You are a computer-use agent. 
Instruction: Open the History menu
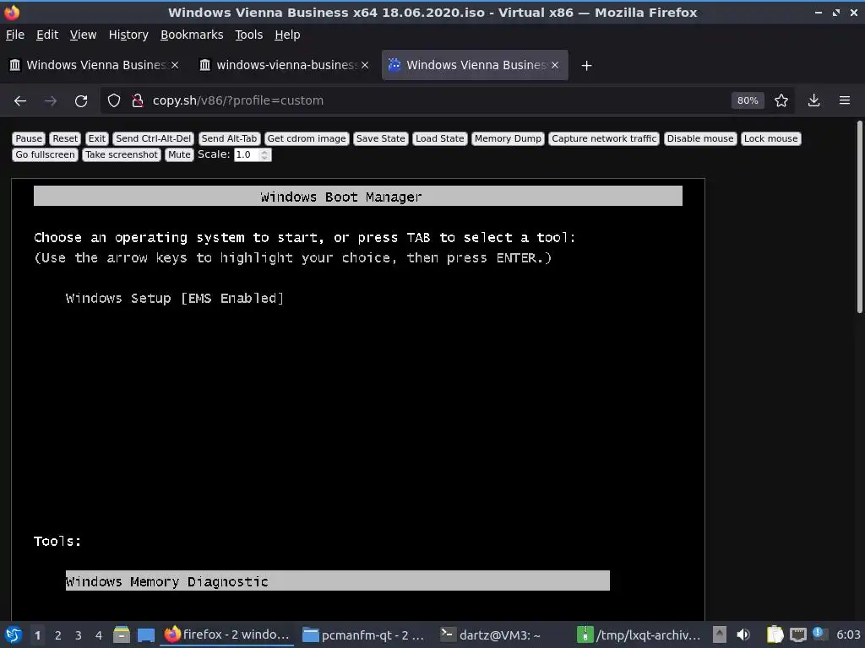(128, 35)
